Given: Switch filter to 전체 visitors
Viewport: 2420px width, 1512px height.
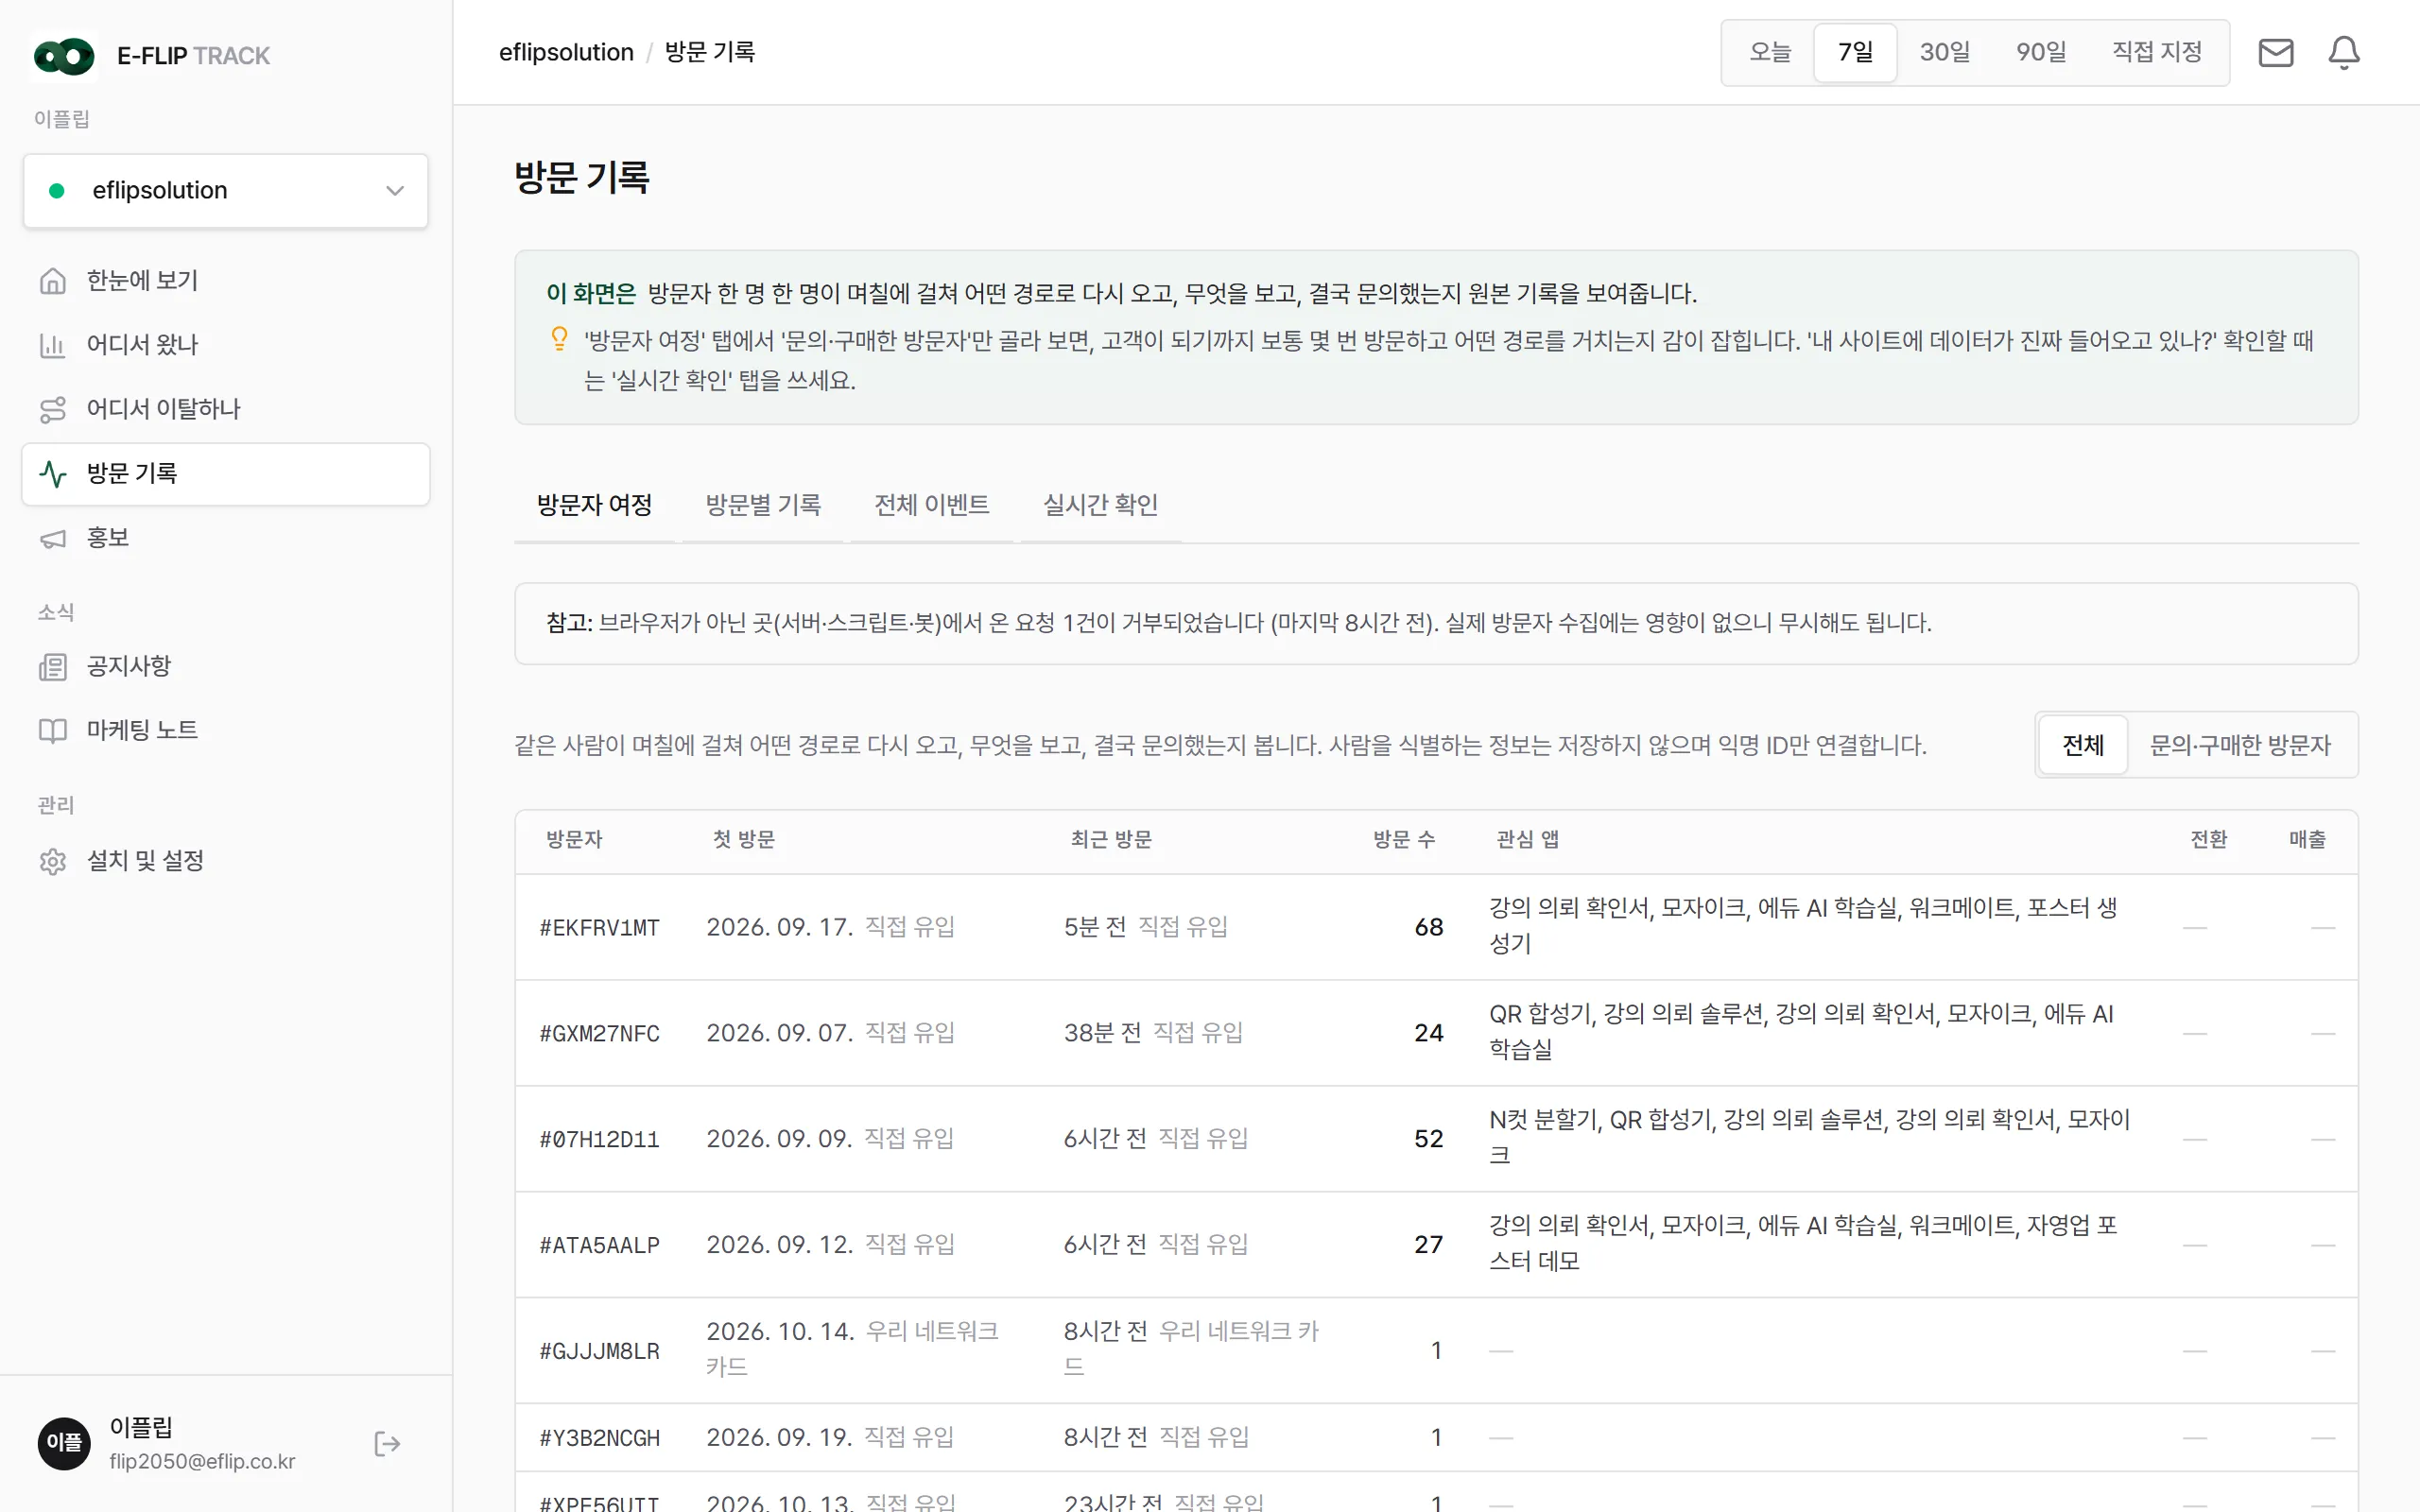Looking at the screenshot, I should pos(2083,745).
